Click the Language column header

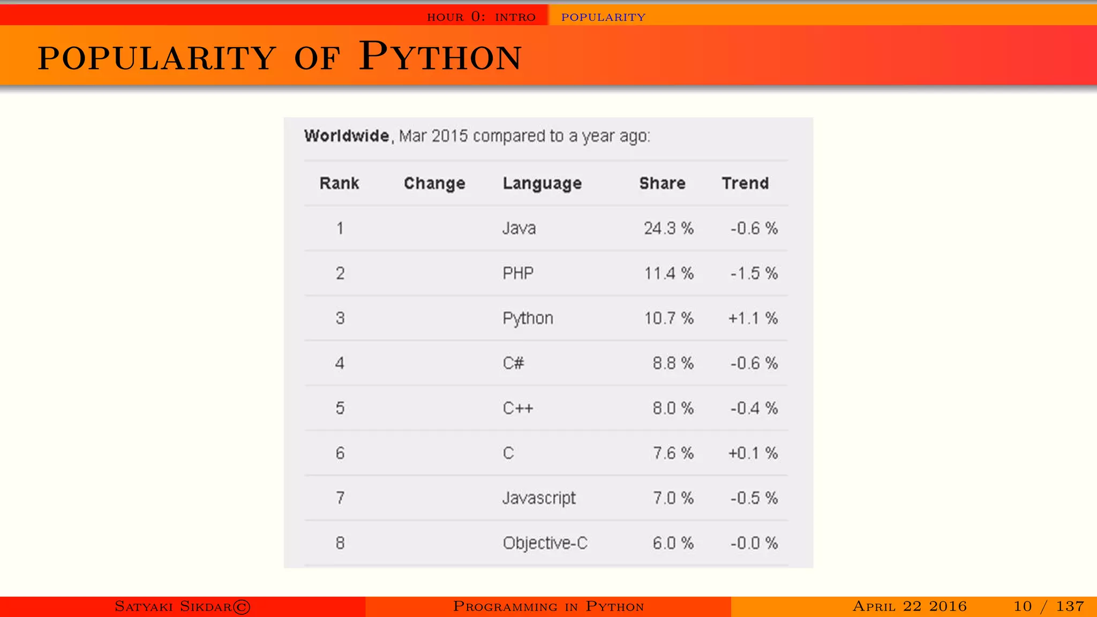click(542, 184)
